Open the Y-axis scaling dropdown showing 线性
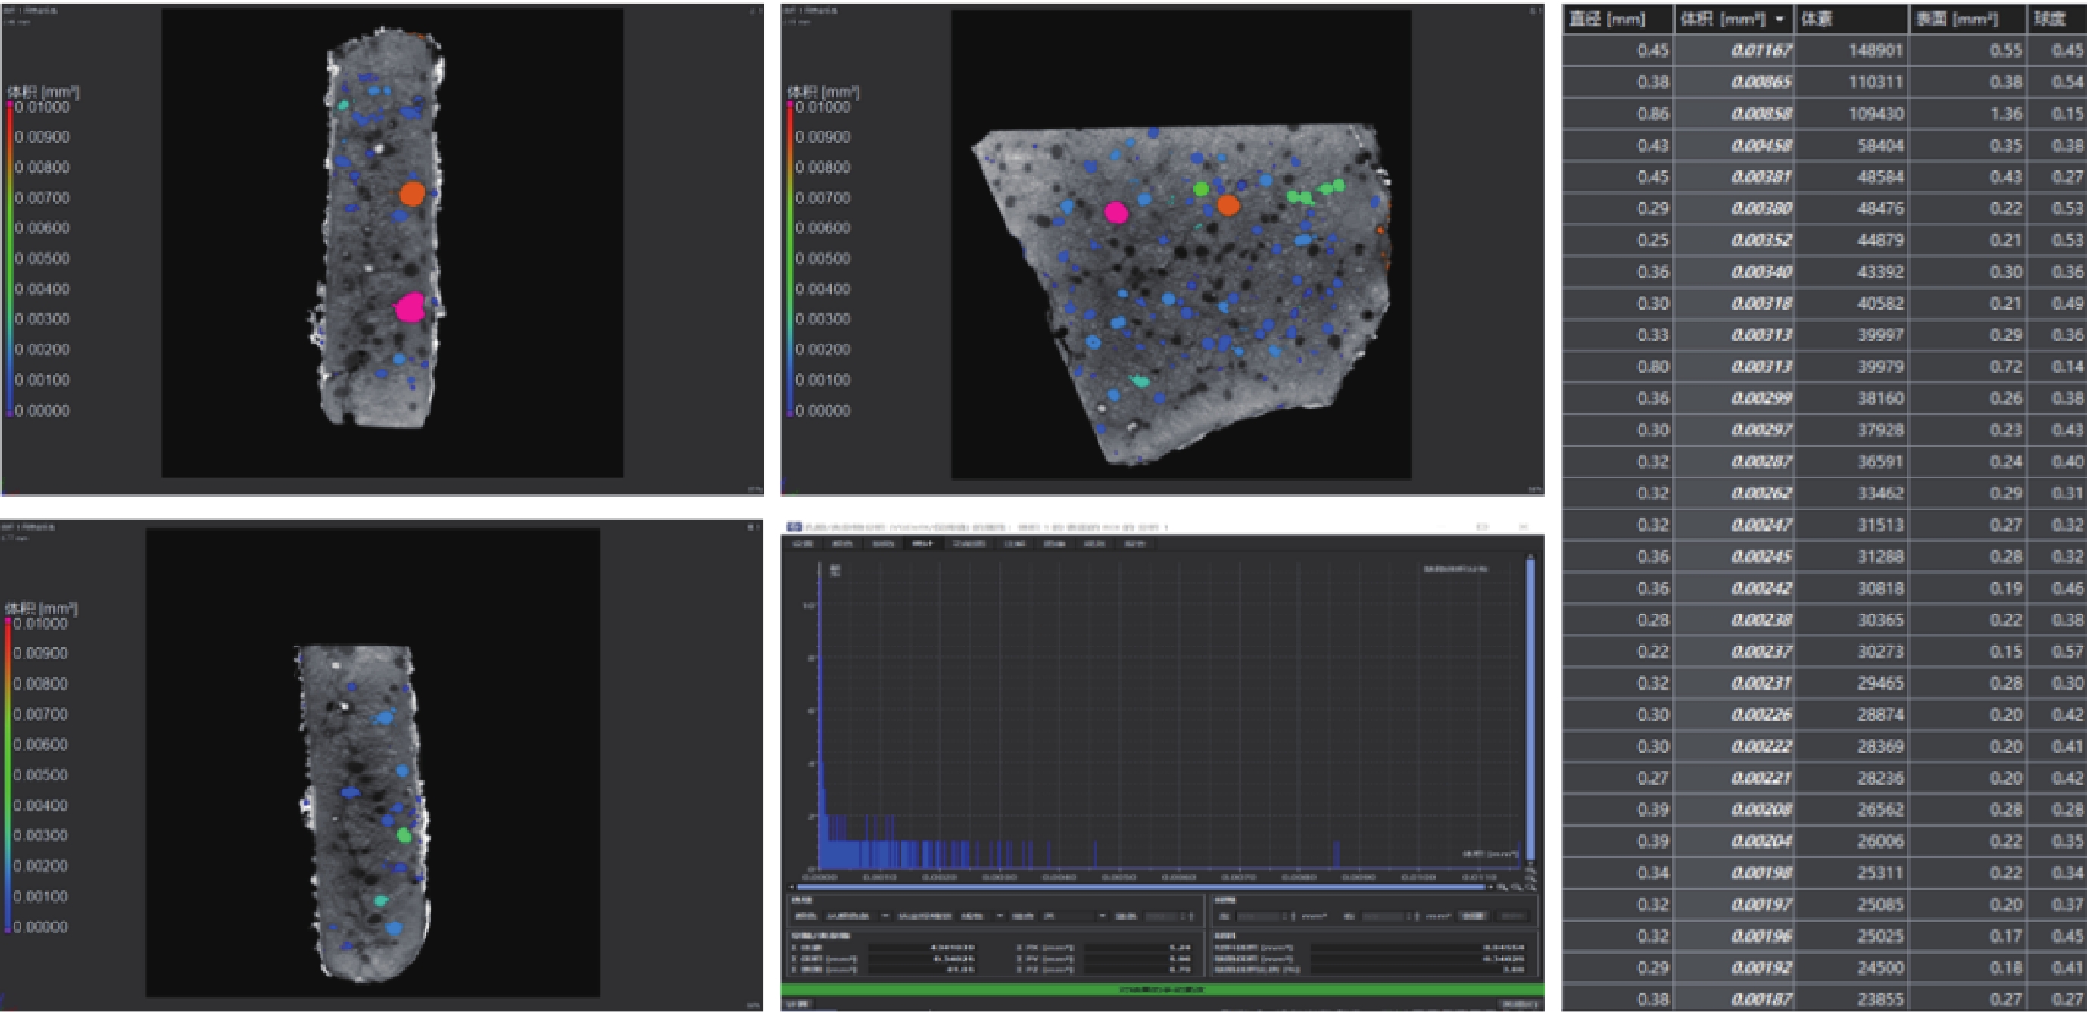 click(x=982, y=917)
